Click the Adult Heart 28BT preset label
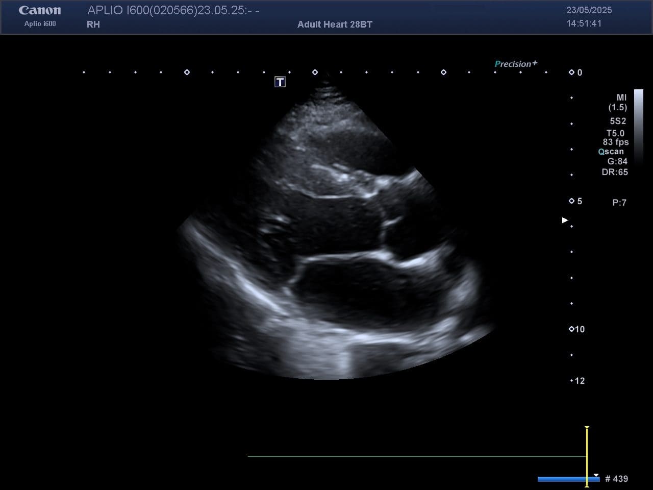653x490 pixels. coord(335,24)
